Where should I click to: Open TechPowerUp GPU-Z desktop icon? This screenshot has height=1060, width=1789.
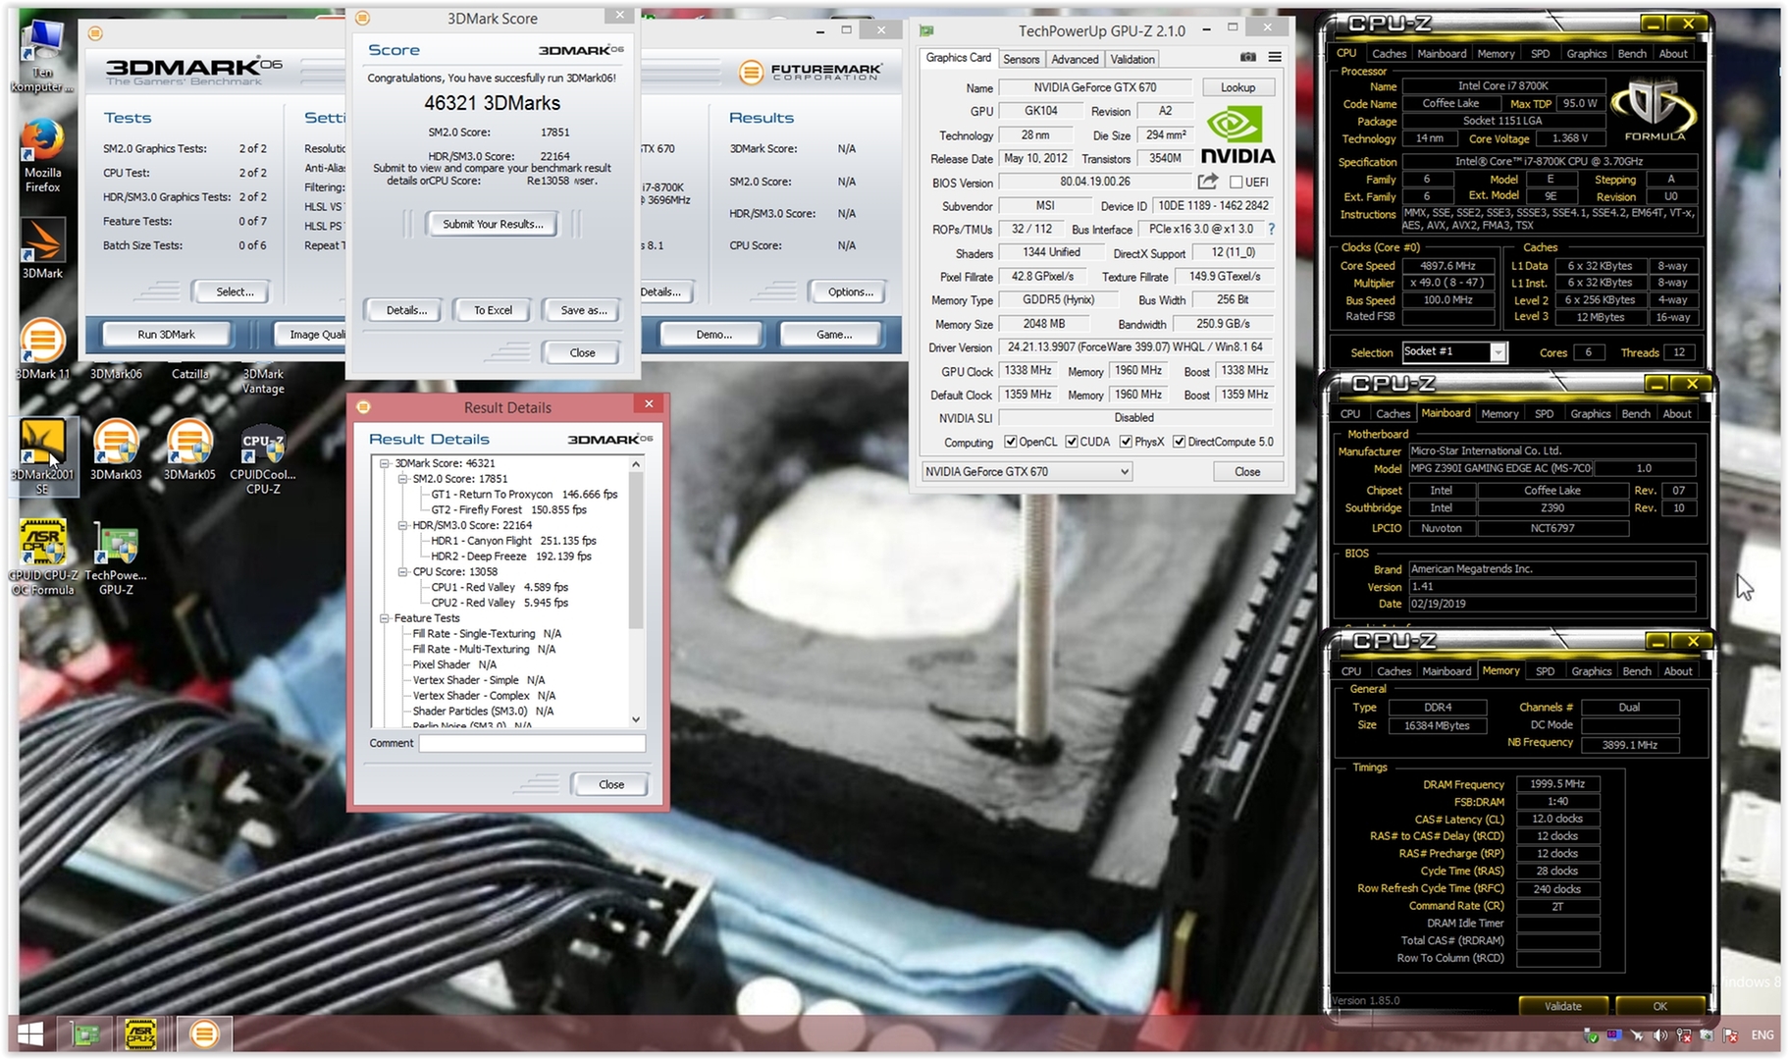click(x=116, y=559)
